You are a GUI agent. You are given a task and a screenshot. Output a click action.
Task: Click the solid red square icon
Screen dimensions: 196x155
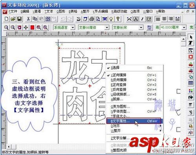[x=33, y=27]
